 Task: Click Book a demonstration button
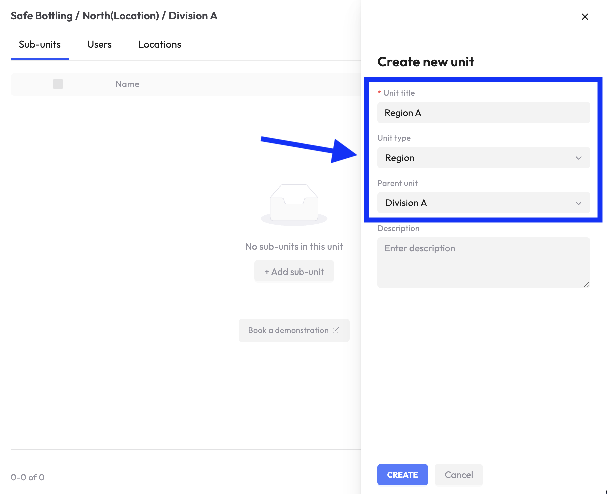[294, 330]
